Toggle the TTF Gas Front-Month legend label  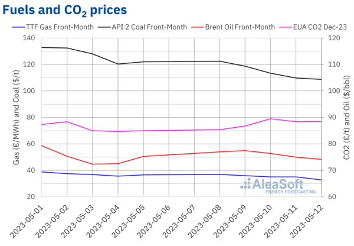(64, 26)
